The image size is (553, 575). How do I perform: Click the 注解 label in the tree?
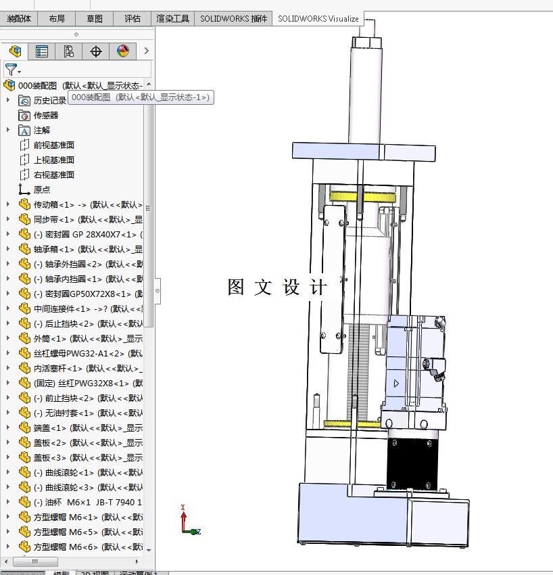[x=42, y=130]
